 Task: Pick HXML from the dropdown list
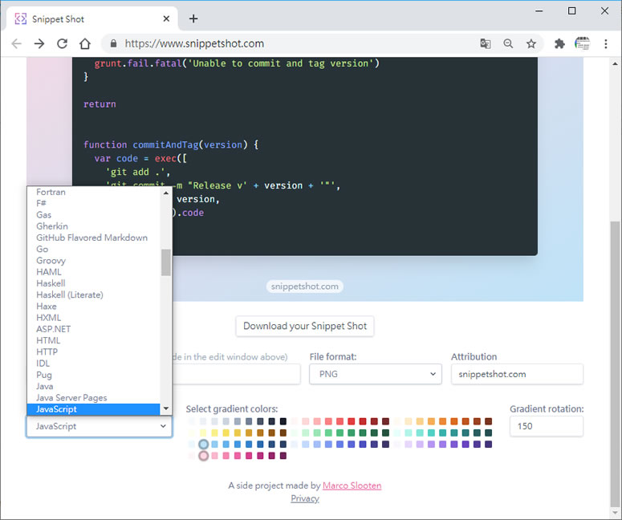click(93, 318)
